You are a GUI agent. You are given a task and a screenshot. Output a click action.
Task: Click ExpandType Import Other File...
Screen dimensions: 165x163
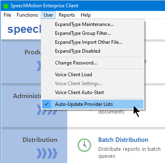(92, 42)
